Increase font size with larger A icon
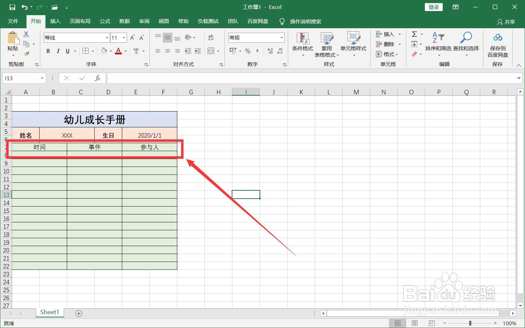Screen dimensions: 525x328 (x=133, y=38)
